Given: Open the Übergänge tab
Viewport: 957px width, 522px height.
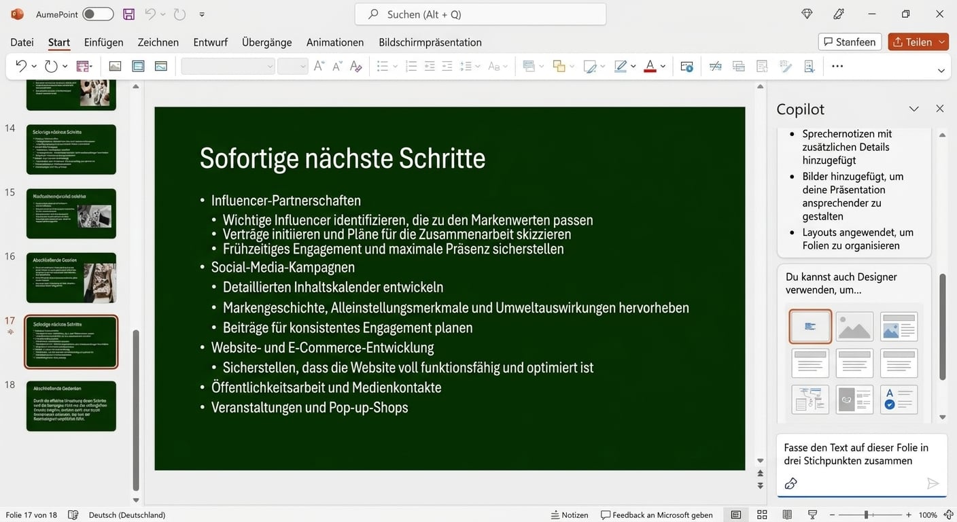Looking at the screenshot, I should [266, 42].
